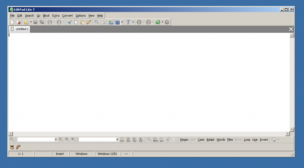Expand the font T dropdown arrow
304x168 pixels.
pyautogui.click(x=133, y=22)
